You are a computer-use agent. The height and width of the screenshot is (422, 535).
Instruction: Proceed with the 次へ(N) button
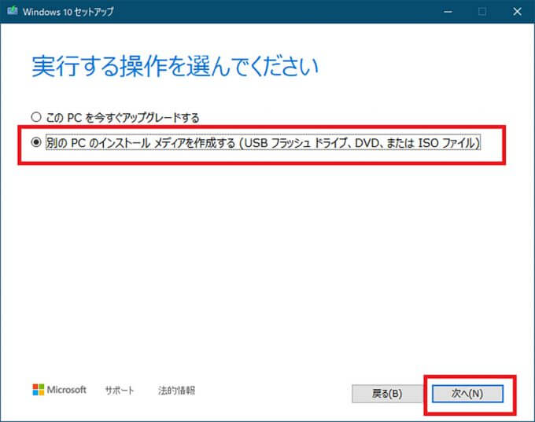[x=467, y=394]
